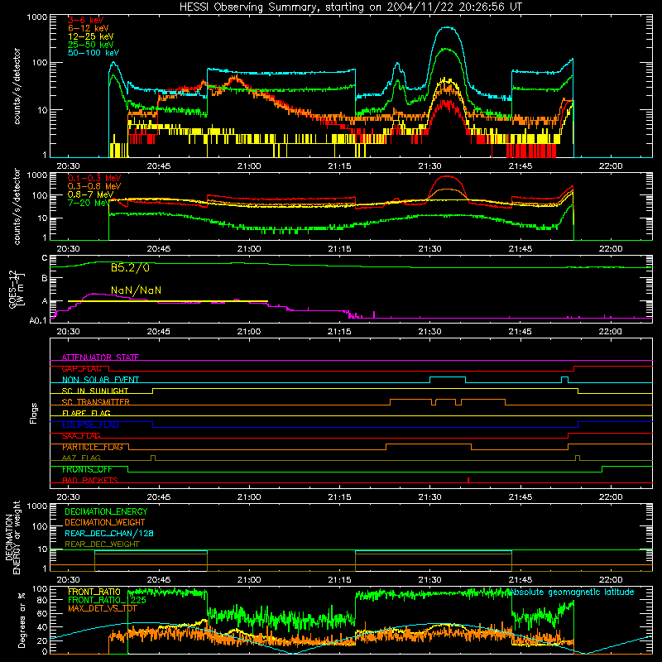The image size is (662, 662).
Task: Select the 12-25 keV legend label
Action: point(91,36)
